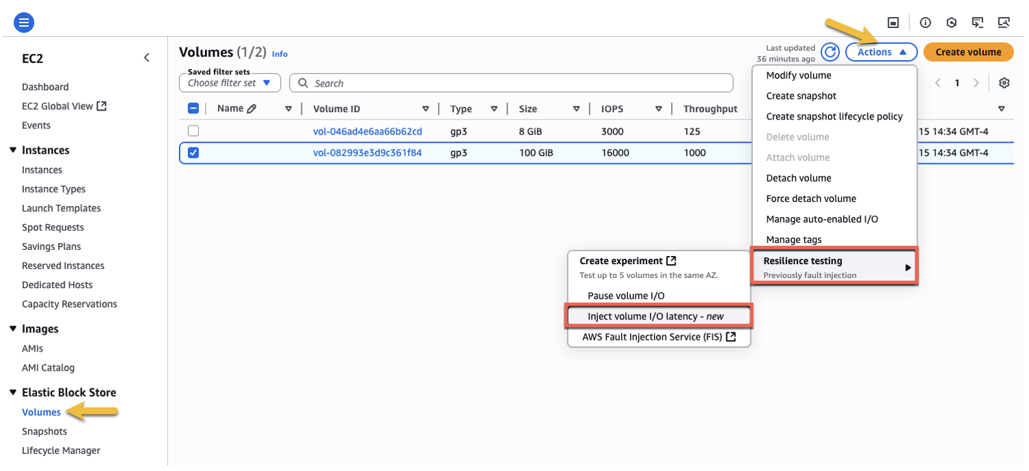Toggle the select-all checkbox in table header
Viewport: 1029px width, 471px height.
(x=193, y=108)
